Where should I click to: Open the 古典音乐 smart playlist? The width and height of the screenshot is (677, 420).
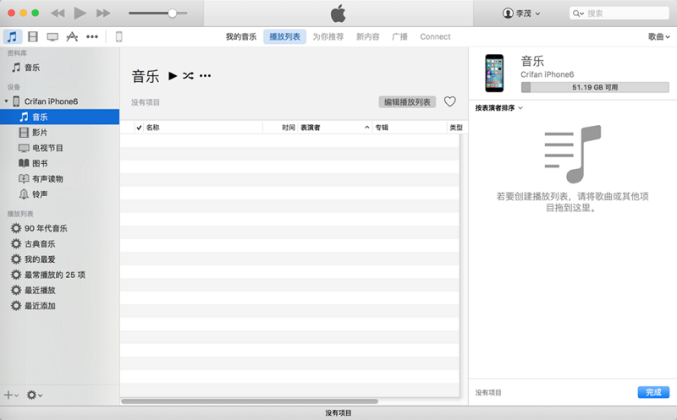59,243
